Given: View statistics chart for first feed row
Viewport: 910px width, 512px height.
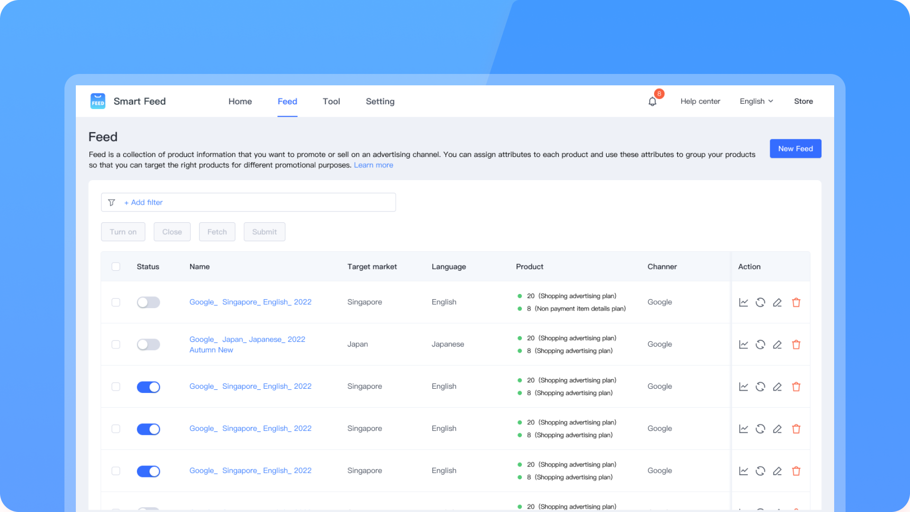Looking at the screenshot, I should point(743,302).
